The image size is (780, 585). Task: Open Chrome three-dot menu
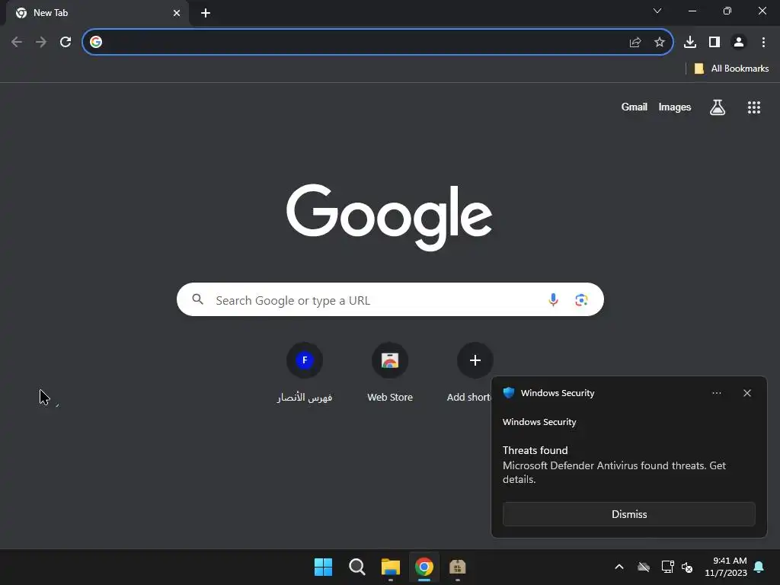coord(763,42)
